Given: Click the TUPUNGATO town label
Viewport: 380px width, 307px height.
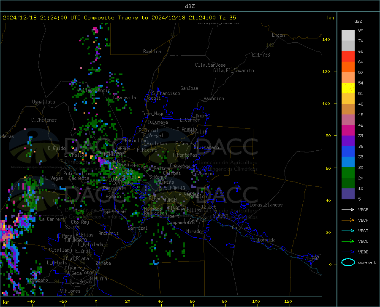Looking at the screenshot, I should tap(76, 240).
